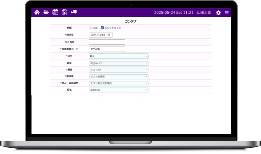Expand the 取場所 dropdown
The image size is (261, 154).
pos(118,76)
